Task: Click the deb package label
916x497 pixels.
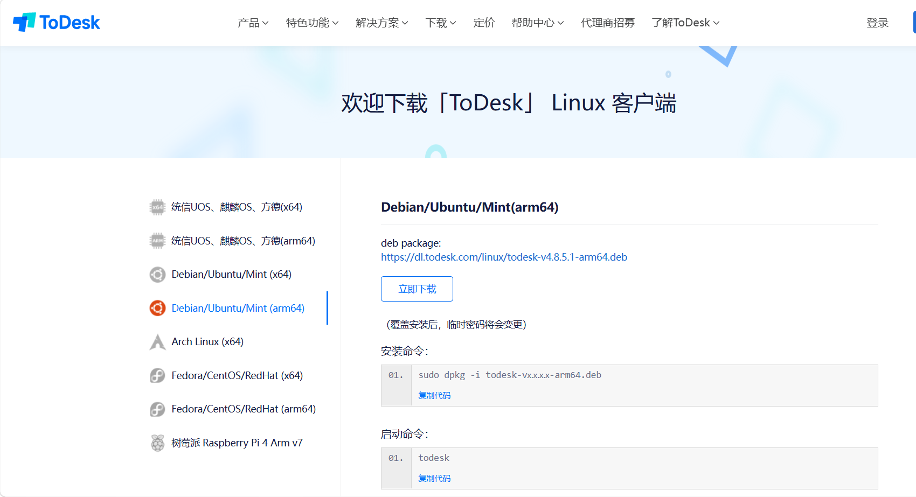Action: click(x=411, y=243)
